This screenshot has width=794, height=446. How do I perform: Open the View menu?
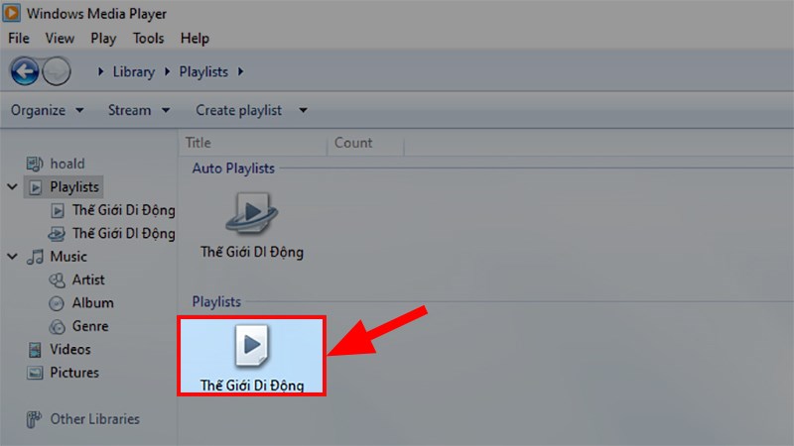[x=60, y=39]
